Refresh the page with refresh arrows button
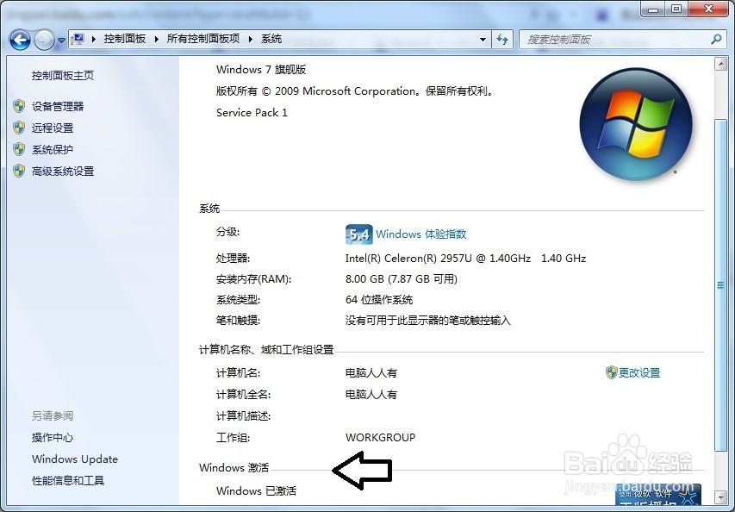735x512 pixels. (x=502, y=40)
